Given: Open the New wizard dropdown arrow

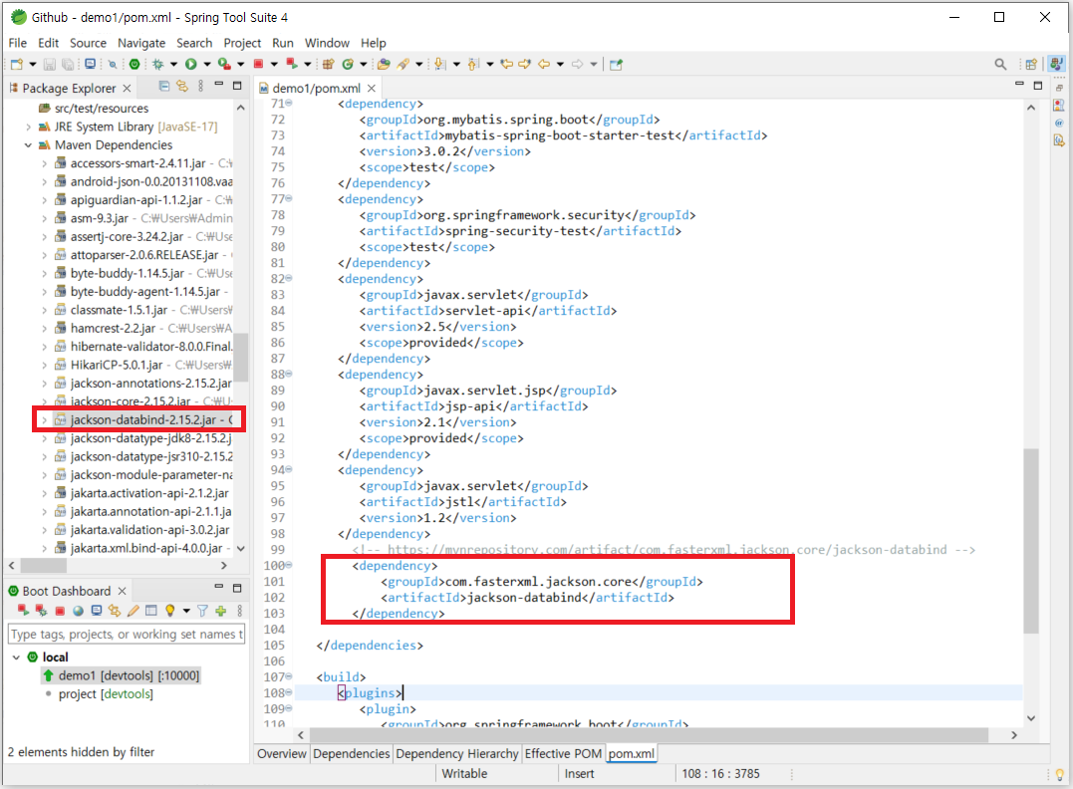Looking at the screenshot, I should tap(32, 65).
